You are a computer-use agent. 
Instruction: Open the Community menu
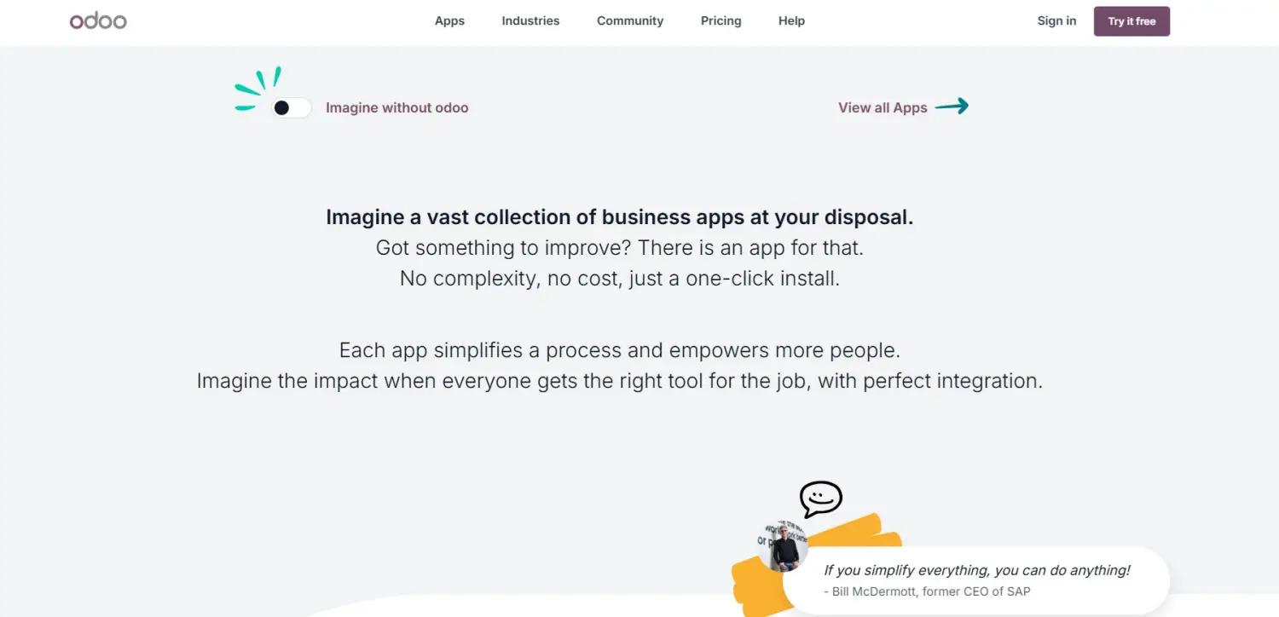[x=630, y=20]
